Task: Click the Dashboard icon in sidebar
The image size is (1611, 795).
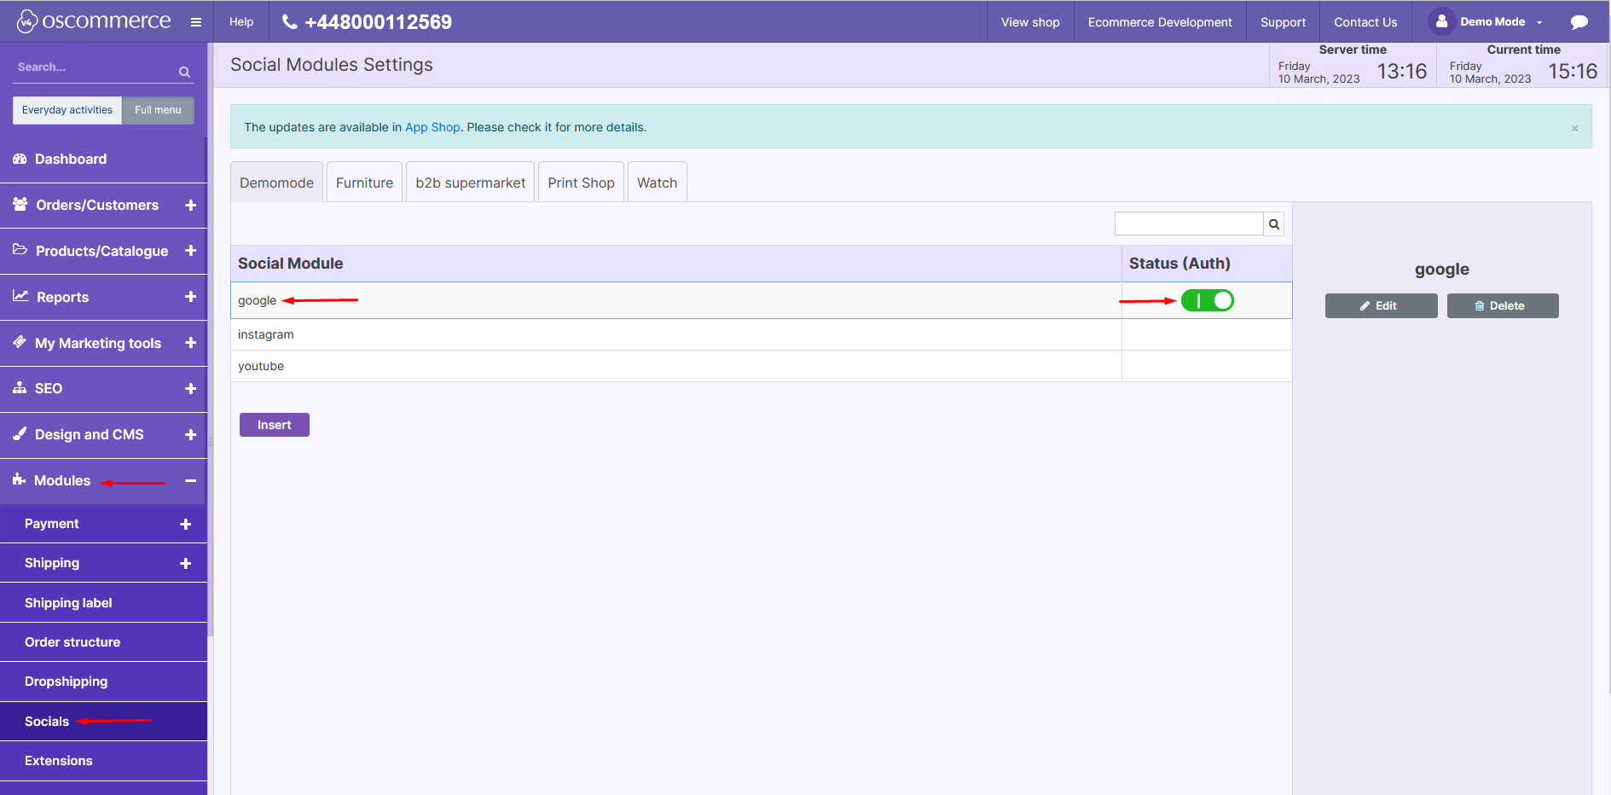Action: pos(20,160)
